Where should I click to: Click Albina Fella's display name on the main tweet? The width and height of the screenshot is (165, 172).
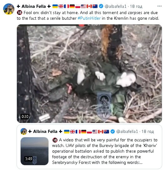point(34,6)
